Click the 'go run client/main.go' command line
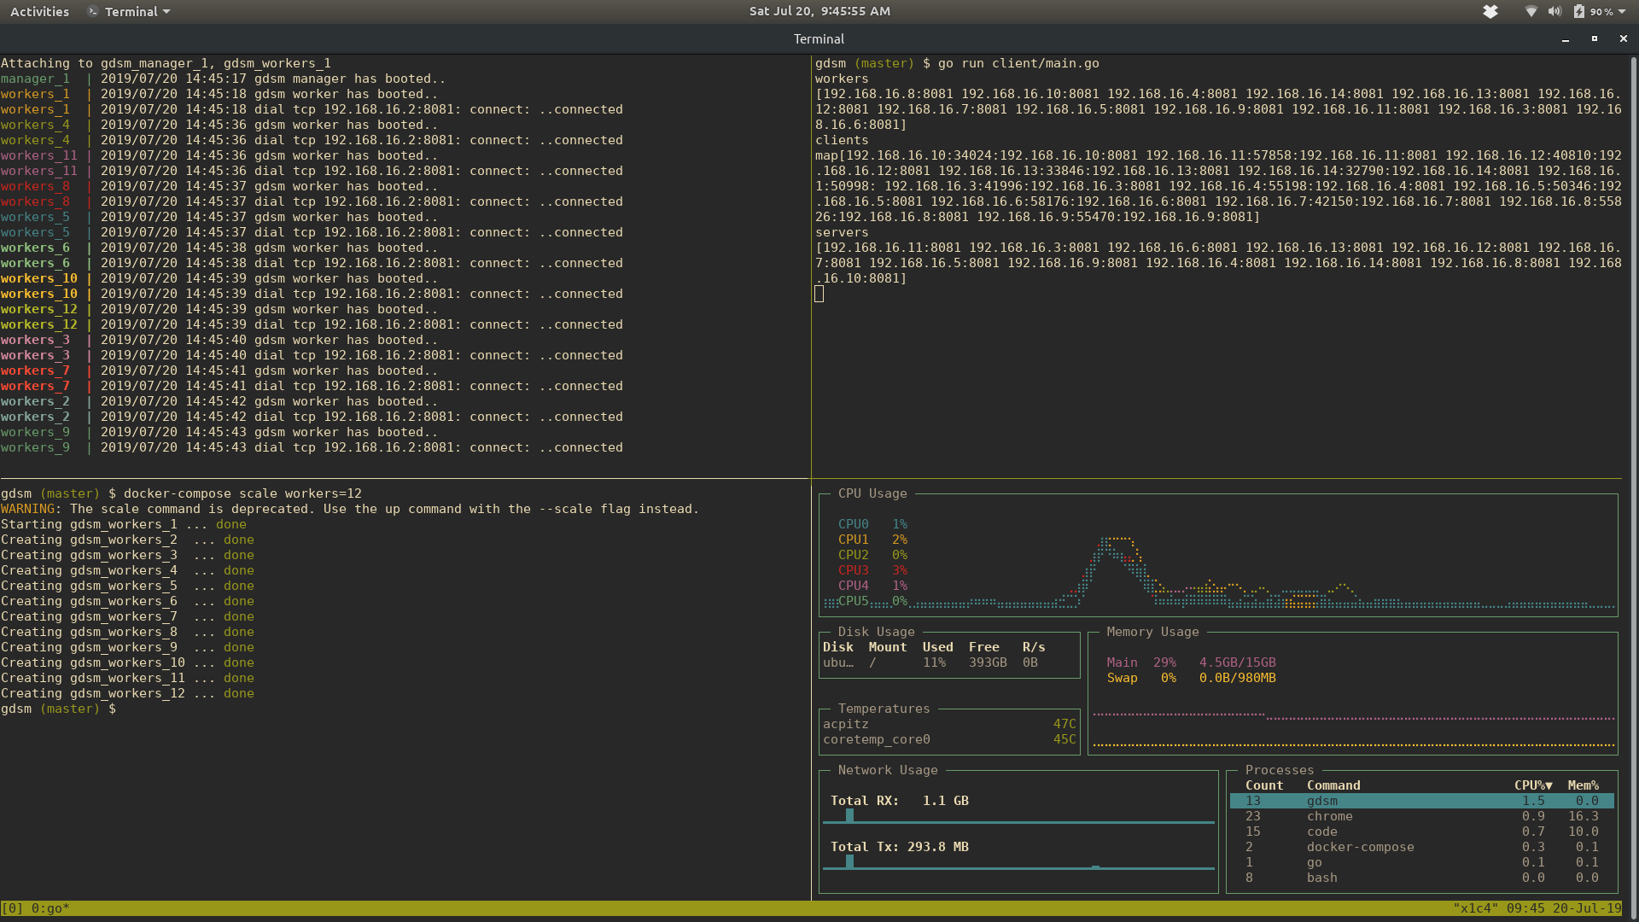The height and width of the screenshot is (922, 1639). (x=1018, y=63)
